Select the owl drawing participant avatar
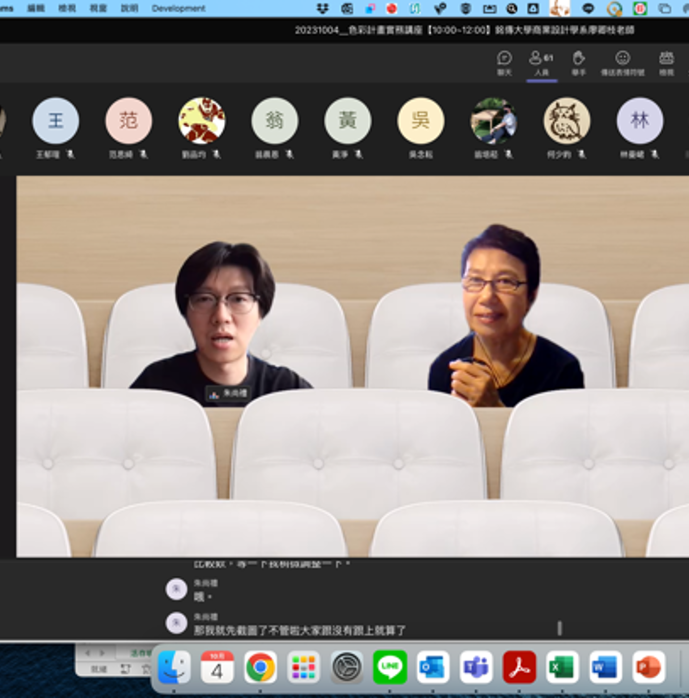 (566, 121)
